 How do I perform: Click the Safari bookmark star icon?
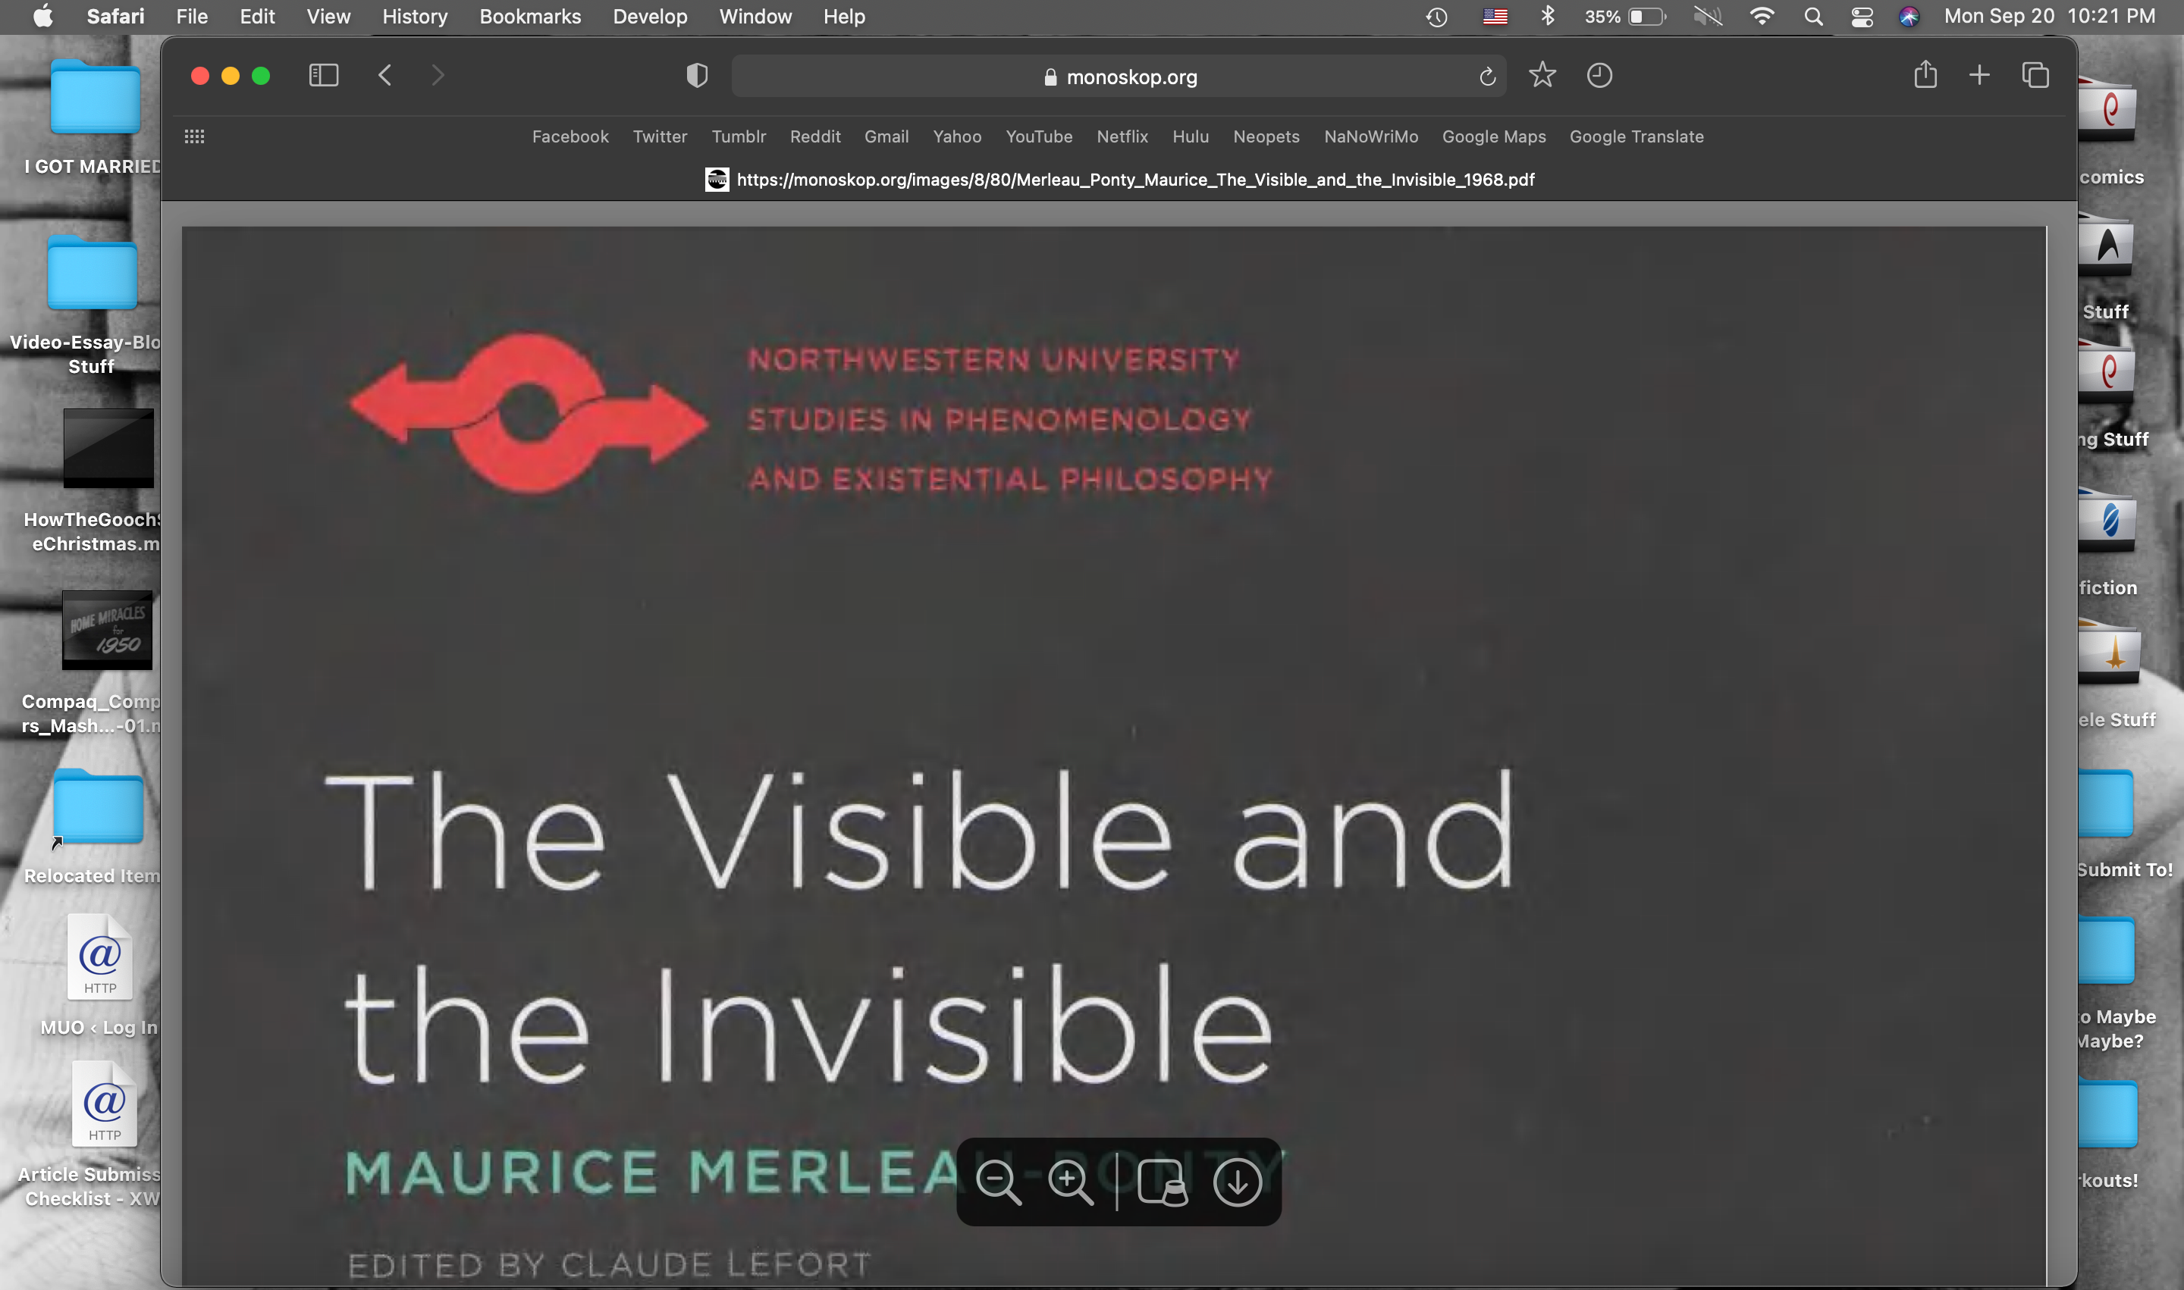1542,74
